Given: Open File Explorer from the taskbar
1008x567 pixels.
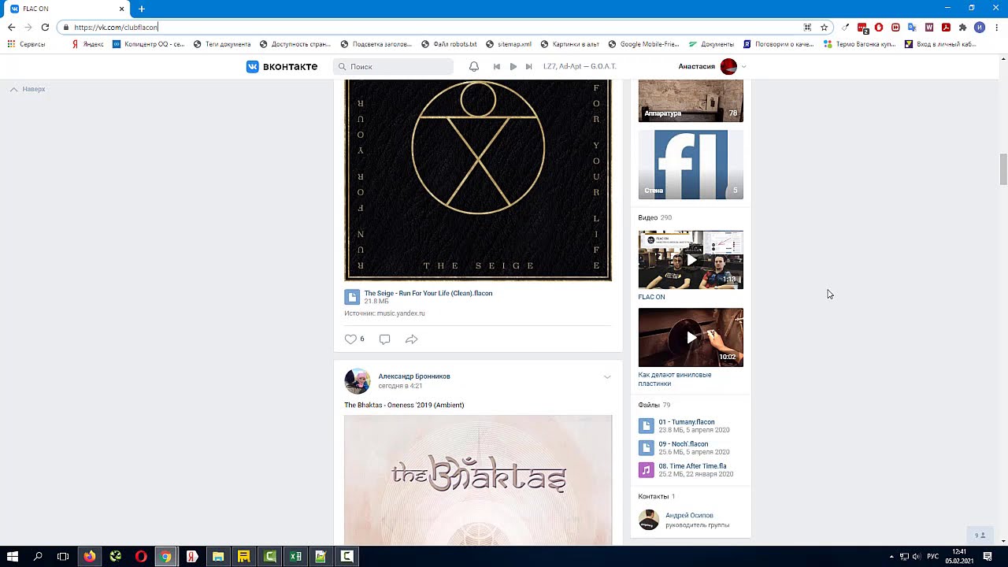Looking at the screenshot, I should tap(218, 557).
